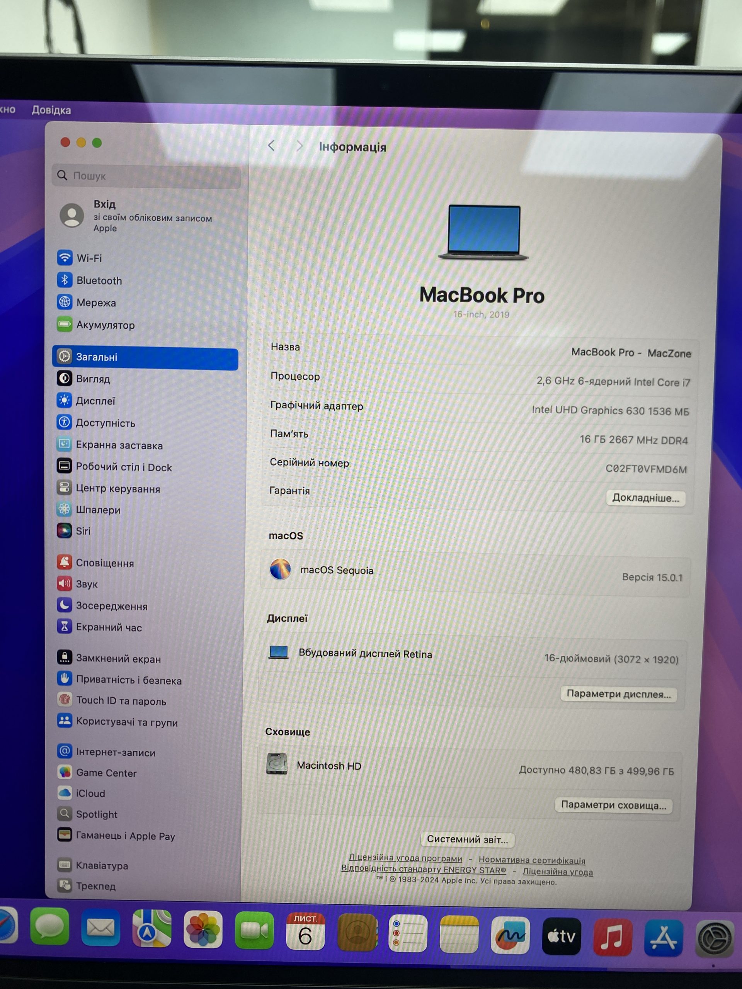The width and height of the screenshot is (742, 989).
Task: Open Messages from the Dock
Action: 49,926
